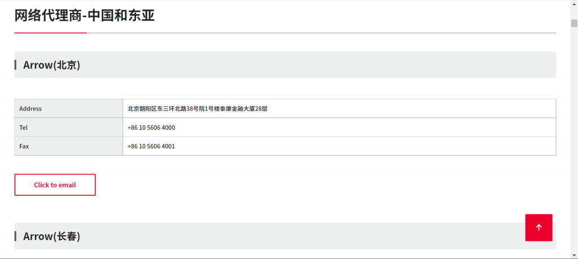578x259 pixels.
Task: Click the fax number +86 10 5606 4001
Action: [151, 146]
